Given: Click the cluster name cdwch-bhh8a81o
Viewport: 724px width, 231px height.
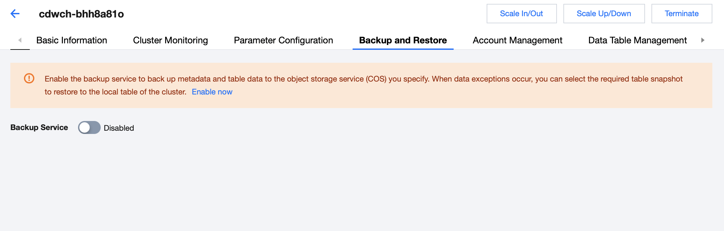Looking at the screenshot, I should [81, 14].
